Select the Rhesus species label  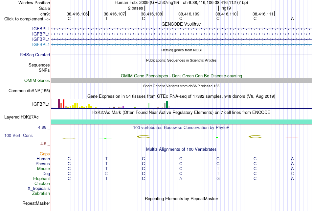tap(43, 164)
